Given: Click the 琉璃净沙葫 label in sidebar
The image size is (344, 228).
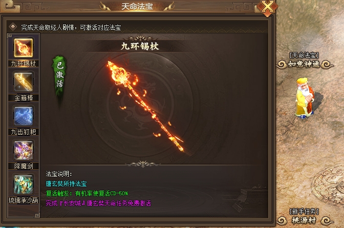Looking at the screenshot, I should click(23, 200).
